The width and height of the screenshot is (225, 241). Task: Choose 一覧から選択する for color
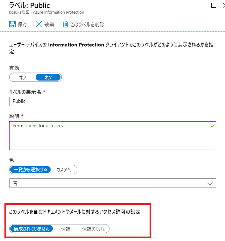(31, 170)
